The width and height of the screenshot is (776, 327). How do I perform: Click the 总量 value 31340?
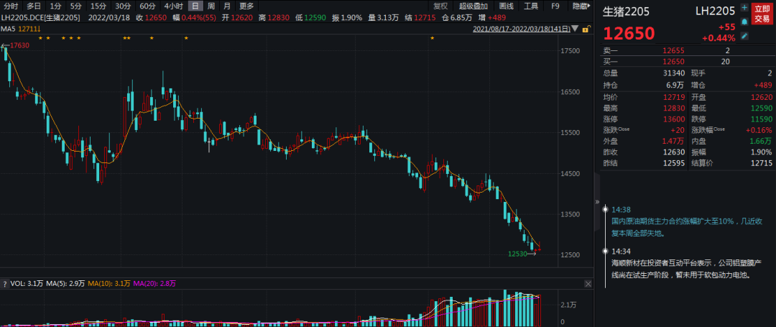point(674,73)
